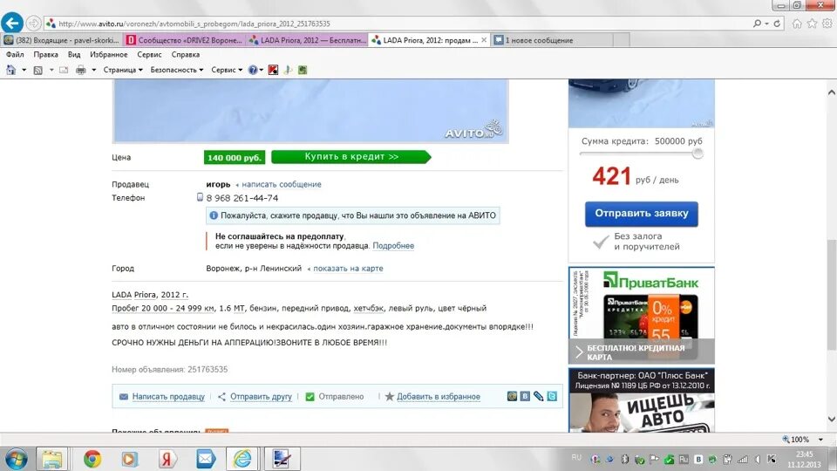
Task: Click the ПриватБанк credit card ad banner
Action: click(641, 315)
